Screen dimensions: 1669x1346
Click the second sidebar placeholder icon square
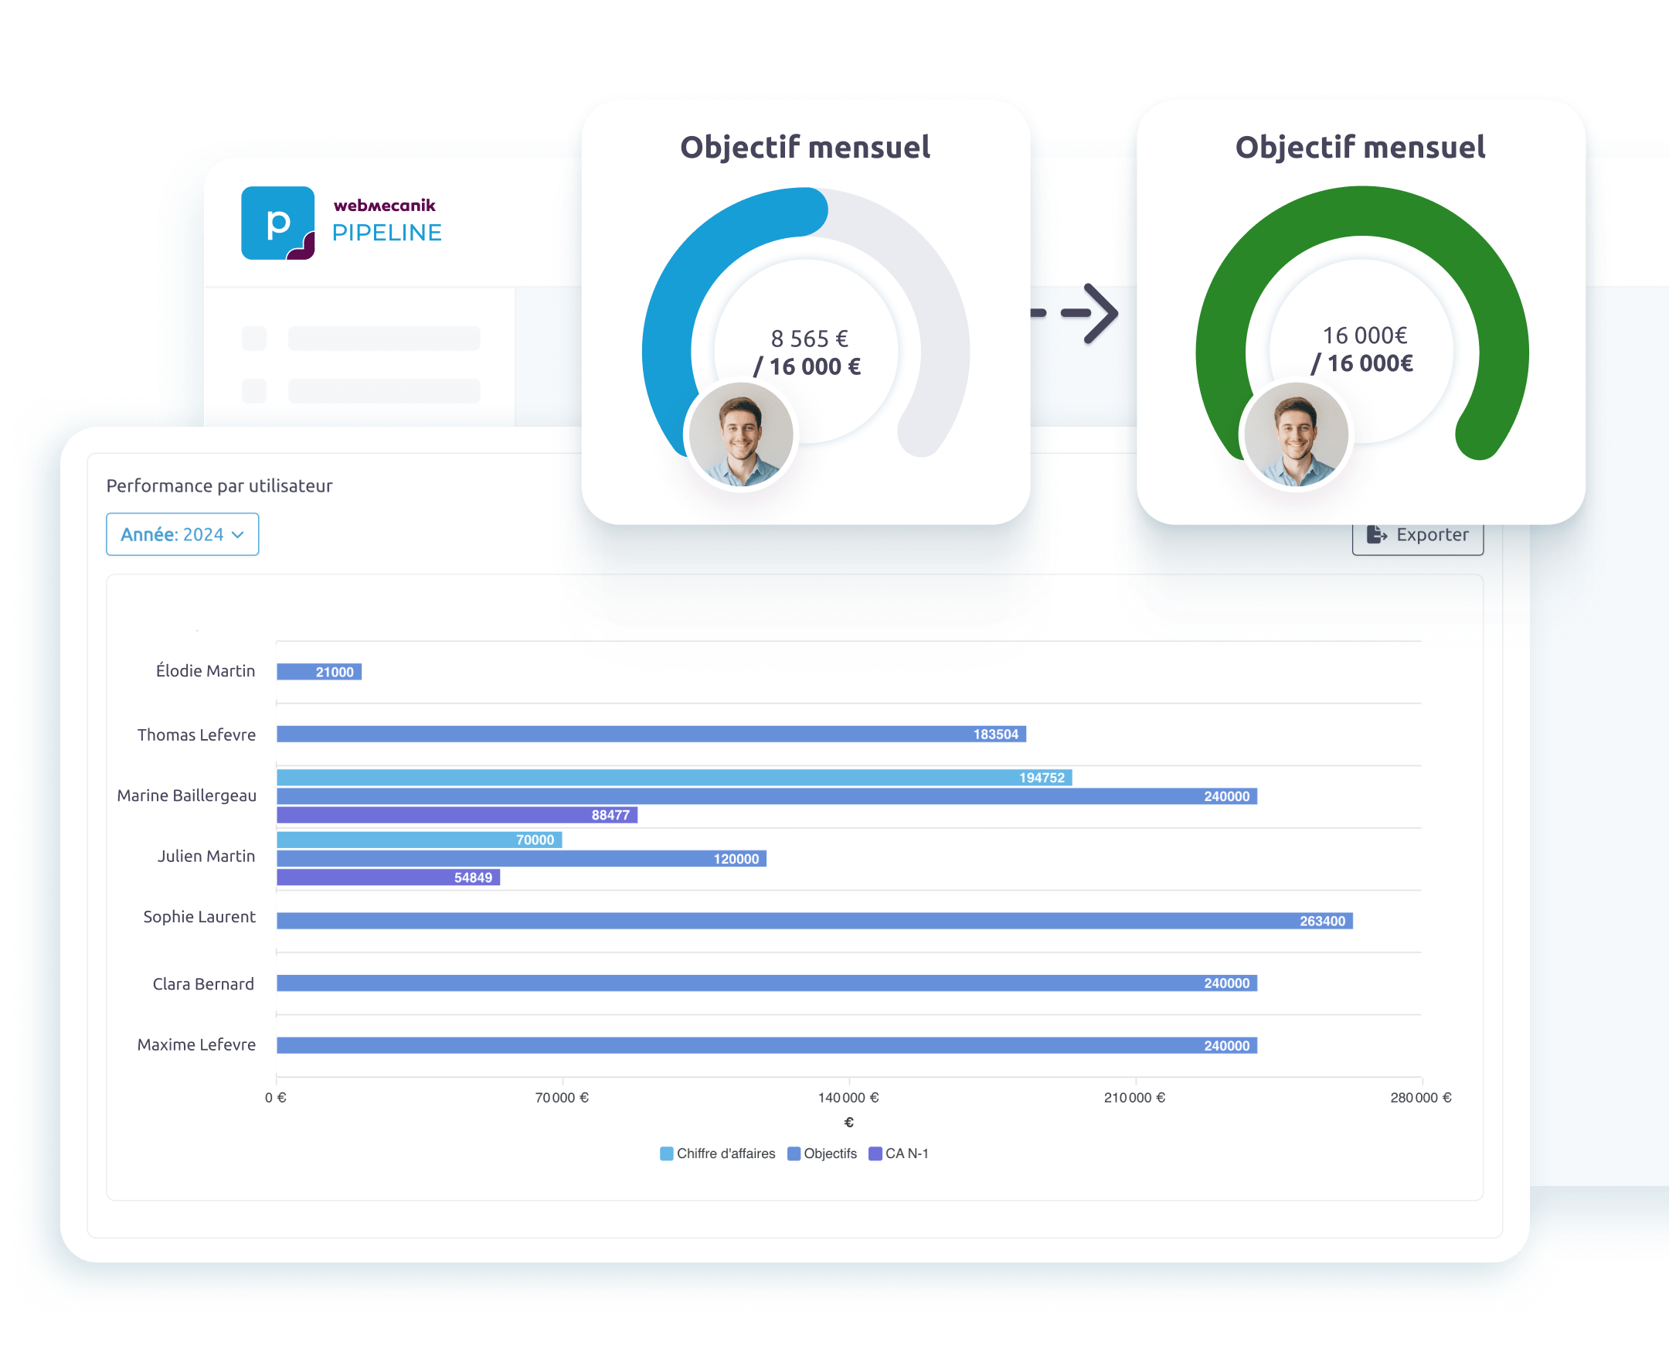[254, 390]
